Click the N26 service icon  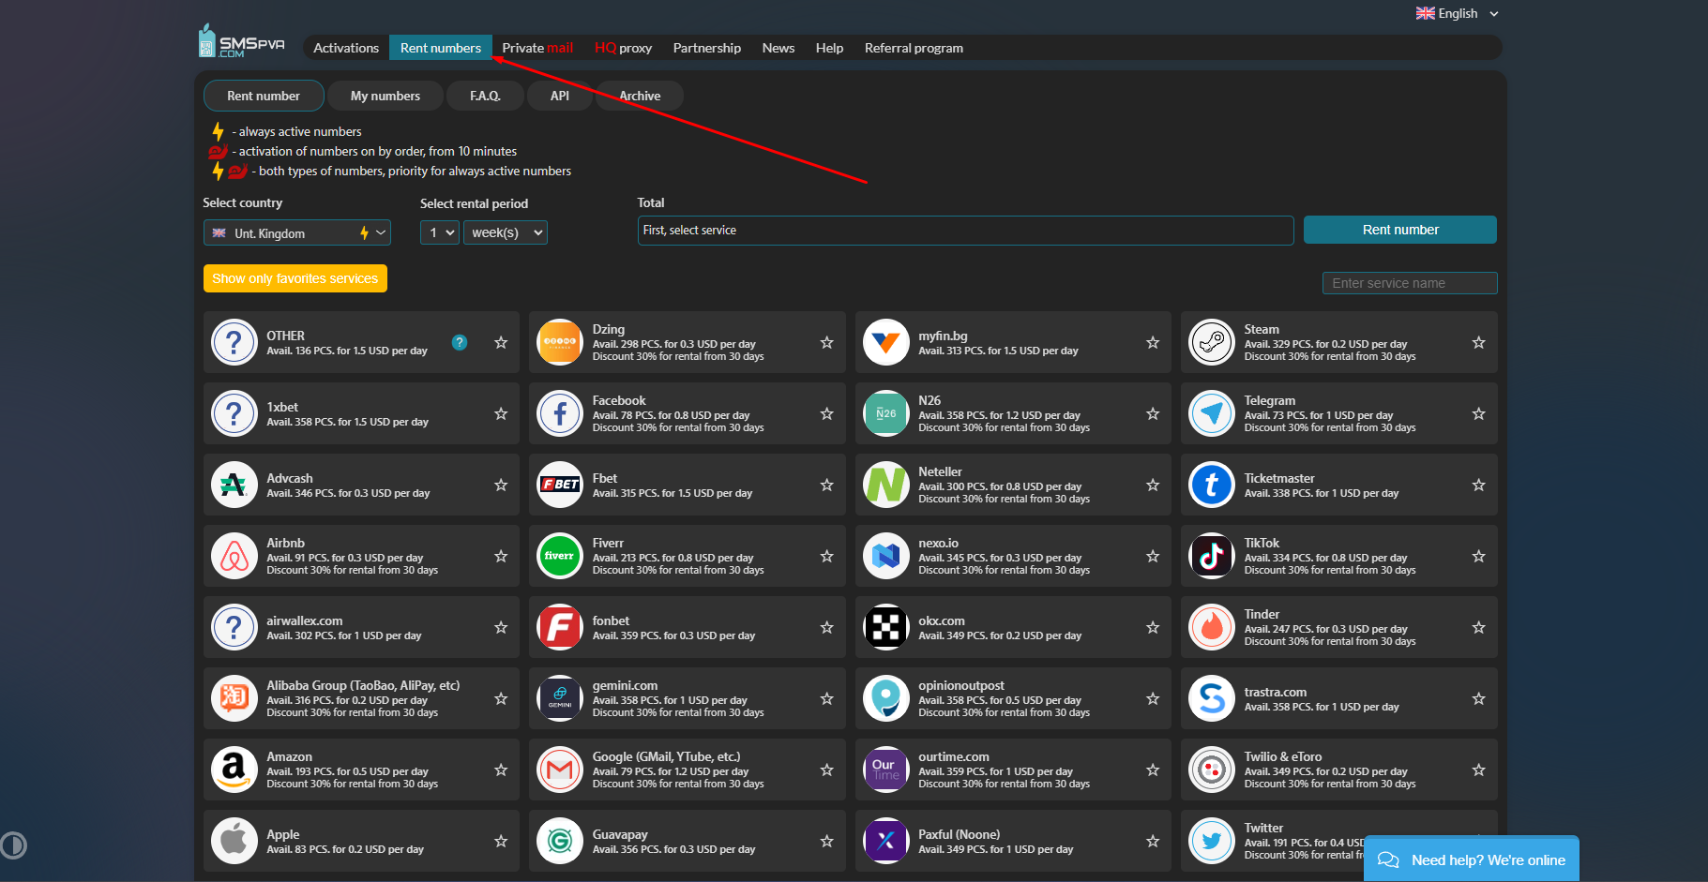tap(886, 413)
